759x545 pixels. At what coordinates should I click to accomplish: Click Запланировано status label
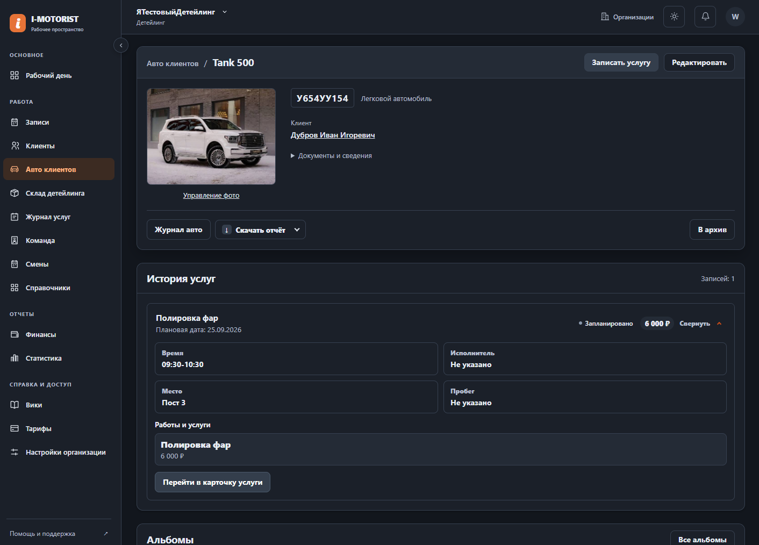[x=606, y=324]
